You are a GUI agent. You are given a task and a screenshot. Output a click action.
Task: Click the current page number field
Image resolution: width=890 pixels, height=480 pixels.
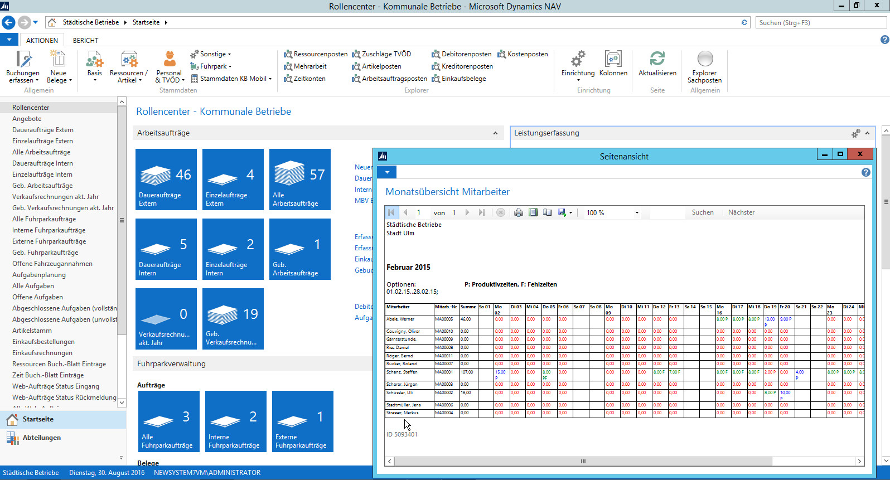[421, 212]
